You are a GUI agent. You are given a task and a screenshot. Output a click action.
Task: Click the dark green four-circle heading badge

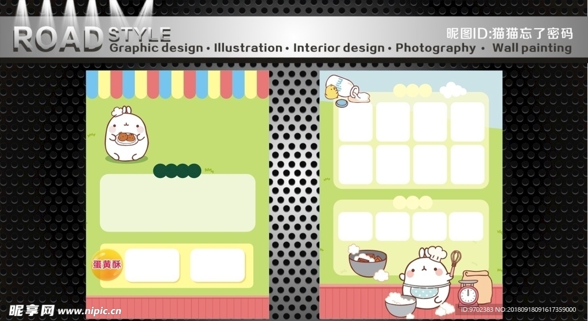pos(177,171)
